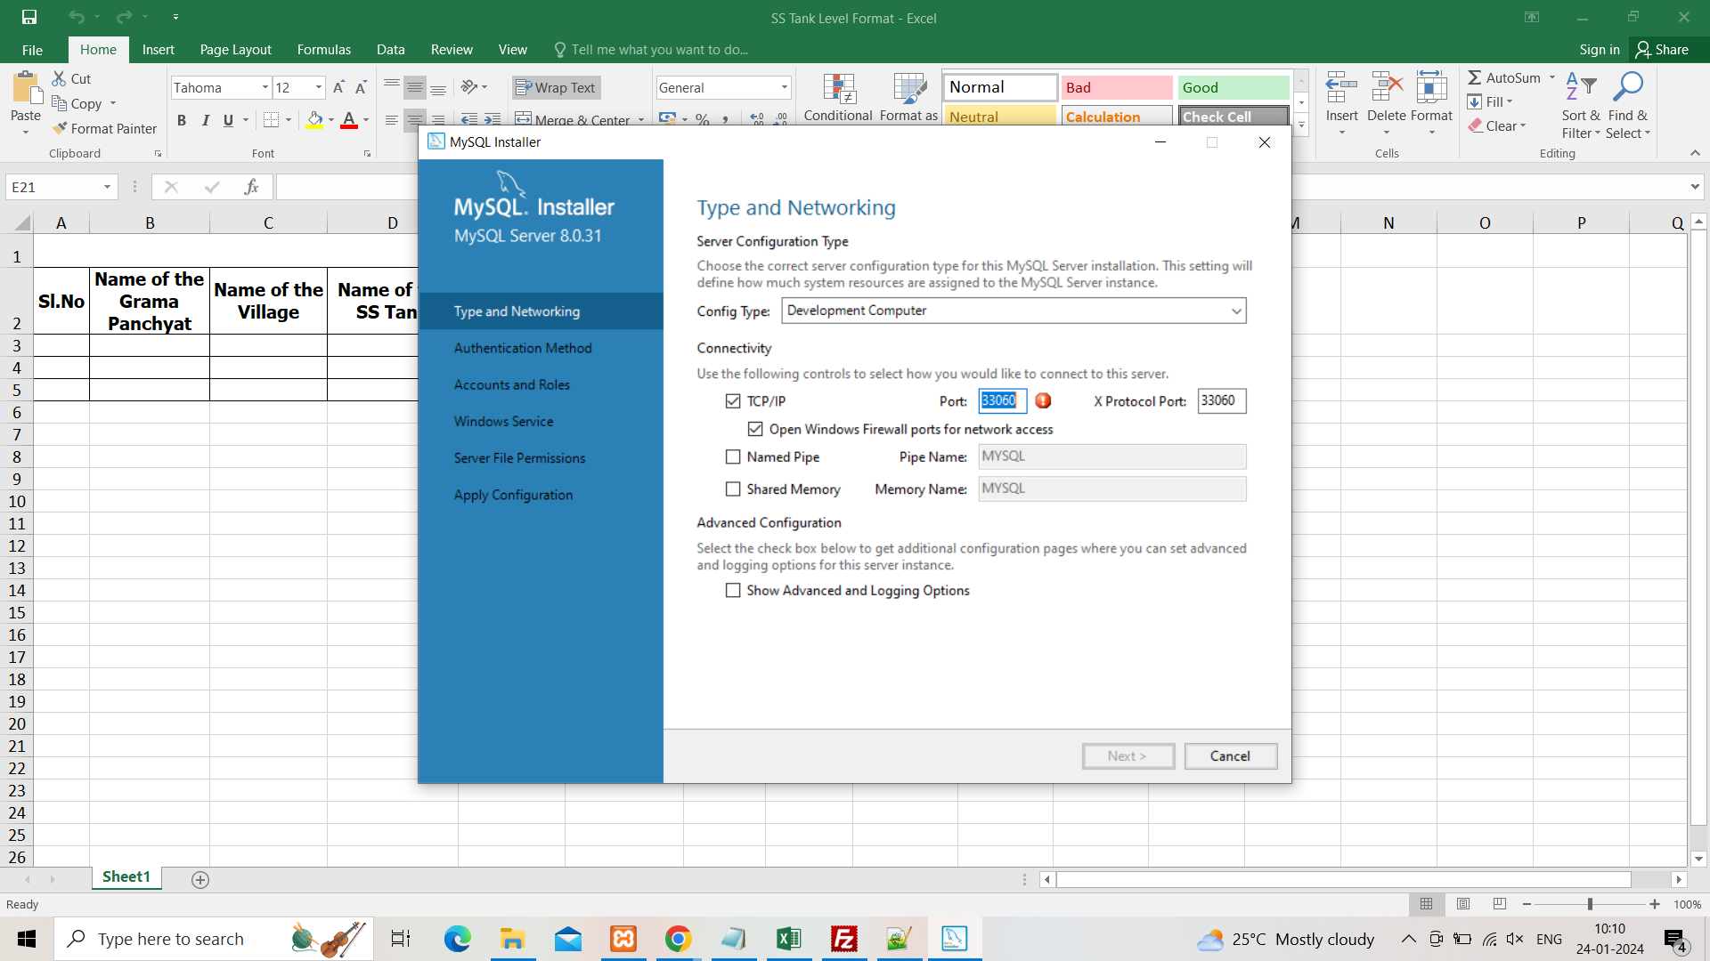The width and height of the screenshot is (1710, 961).
Task: Select the Format Painter brush
Action: click(x=60, y=128)
